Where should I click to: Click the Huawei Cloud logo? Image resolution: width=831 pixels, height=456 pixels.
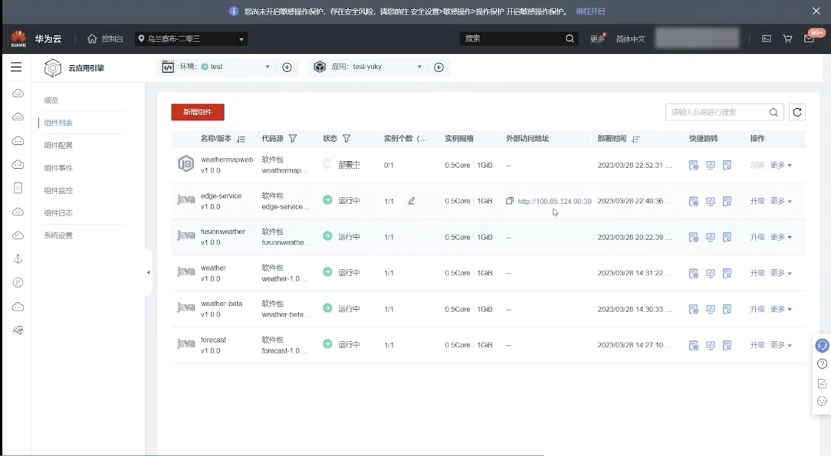[18, 39]
